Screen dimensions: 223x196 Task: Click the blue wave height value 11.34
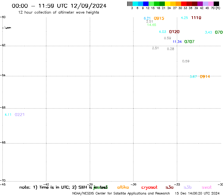tap(177, 42)
